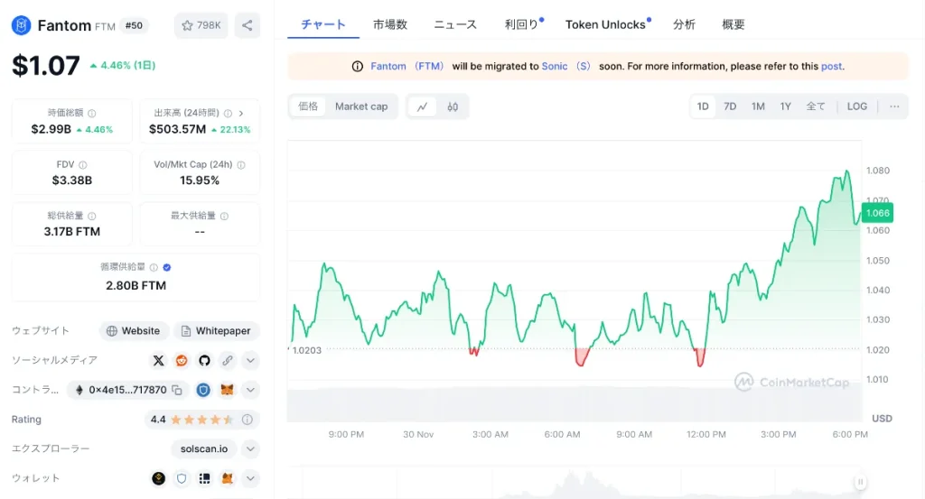
Task: Open chart more-options ellipsis menu
Action: tap(894, 106)
